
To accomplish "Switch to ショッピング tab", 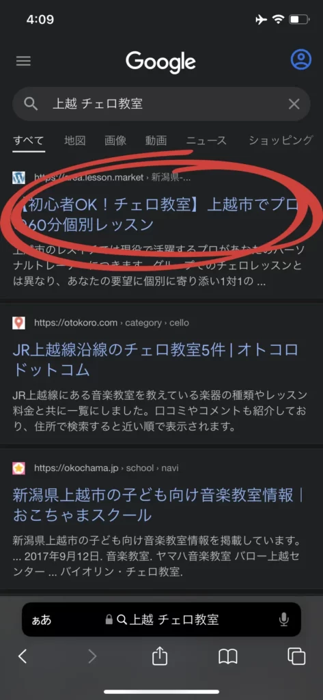I will (281, 140).
